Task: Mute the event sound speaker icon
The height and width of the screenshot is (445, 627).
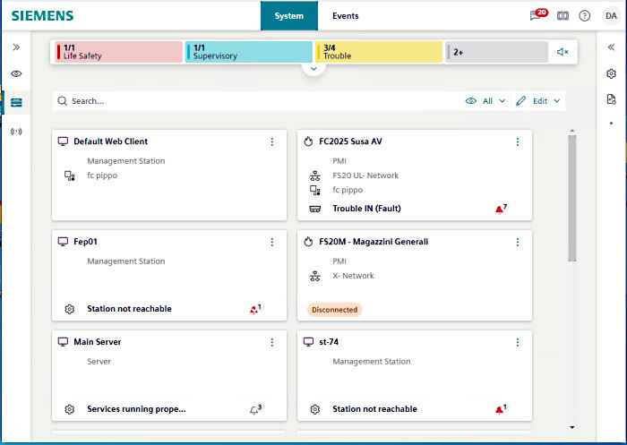Action: (563, 52)
